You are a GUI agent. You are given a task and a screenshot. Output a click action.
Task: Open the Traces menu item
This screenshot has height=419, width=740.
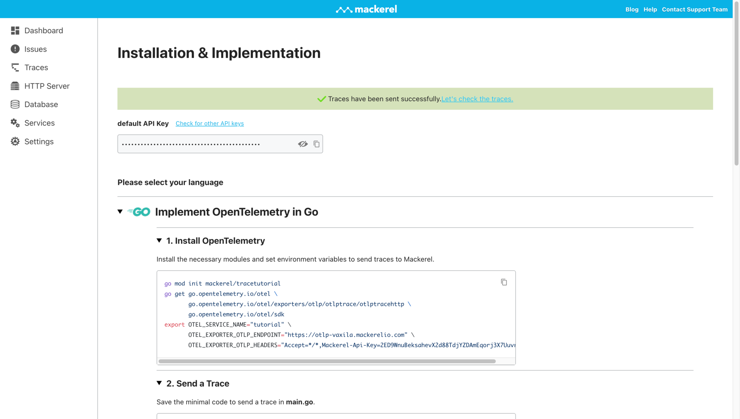[36, 68]
